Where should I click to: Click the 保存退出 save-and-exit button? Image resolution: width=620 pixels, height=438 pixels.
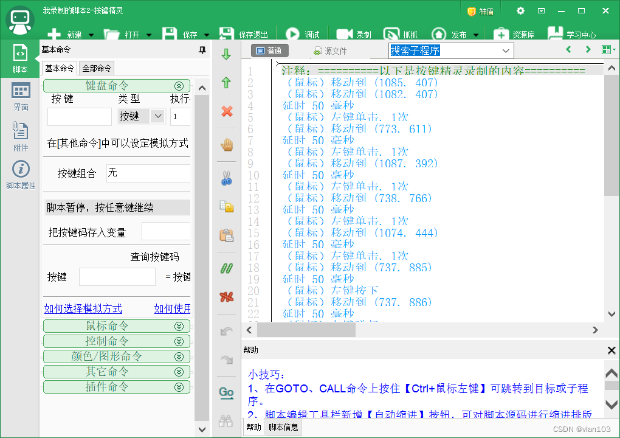pos(244,35)
